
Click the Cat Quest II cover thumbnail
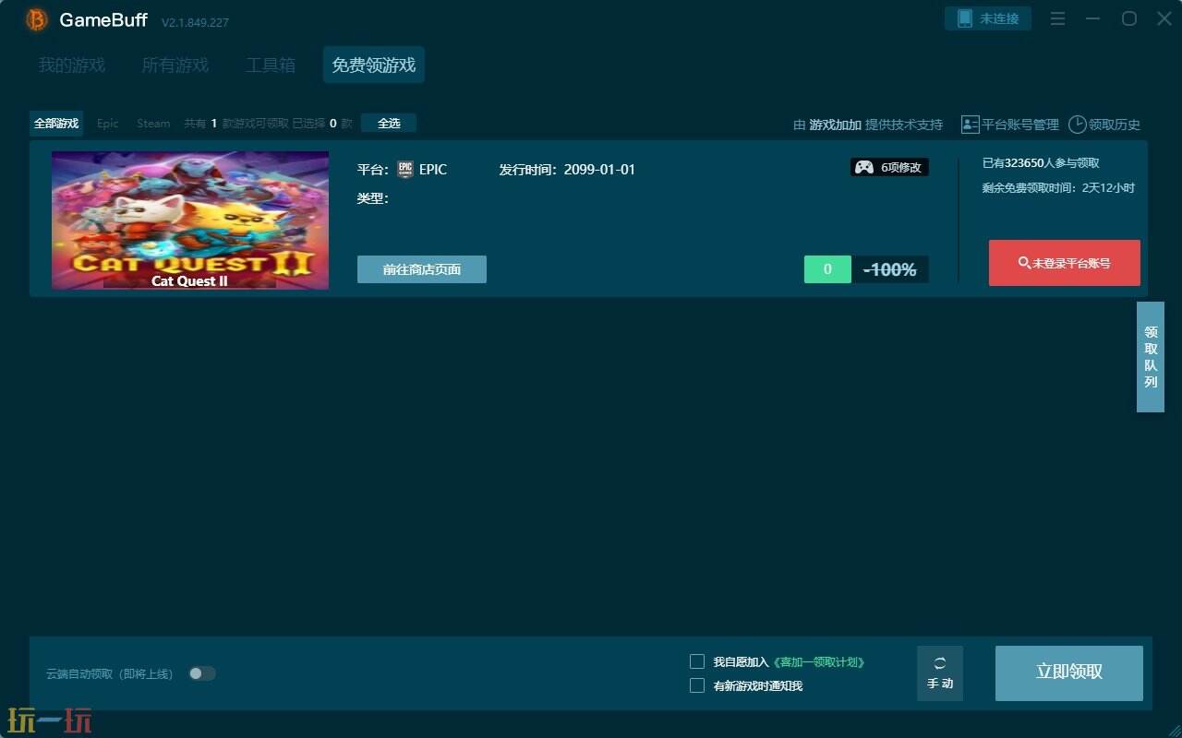[190, 220]
